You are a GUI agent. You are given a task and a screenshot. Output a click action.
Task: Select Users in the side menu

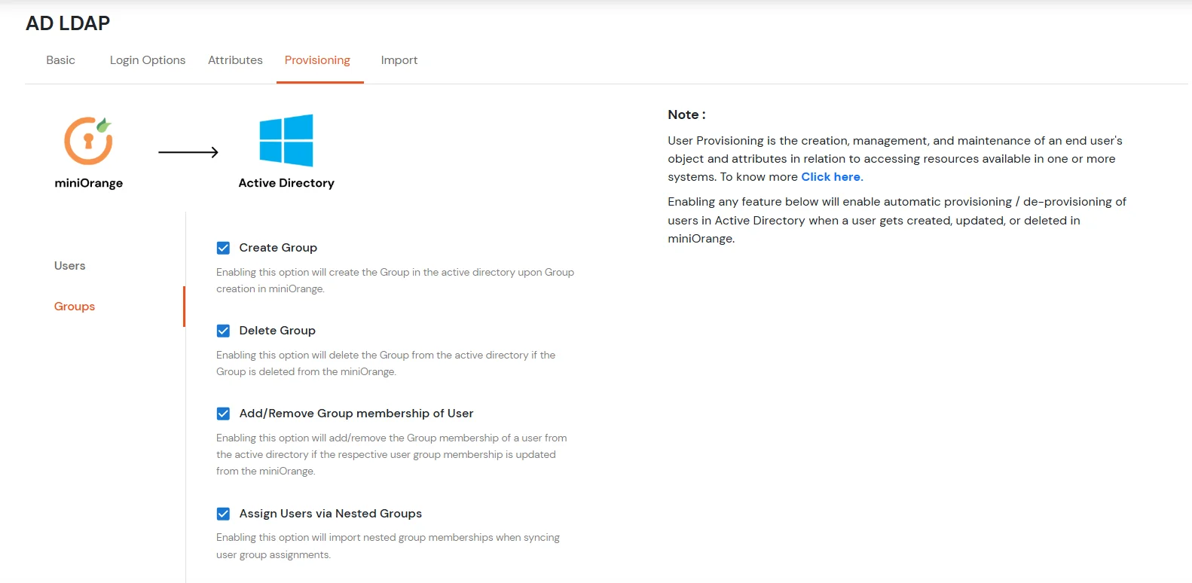(70, 266)
